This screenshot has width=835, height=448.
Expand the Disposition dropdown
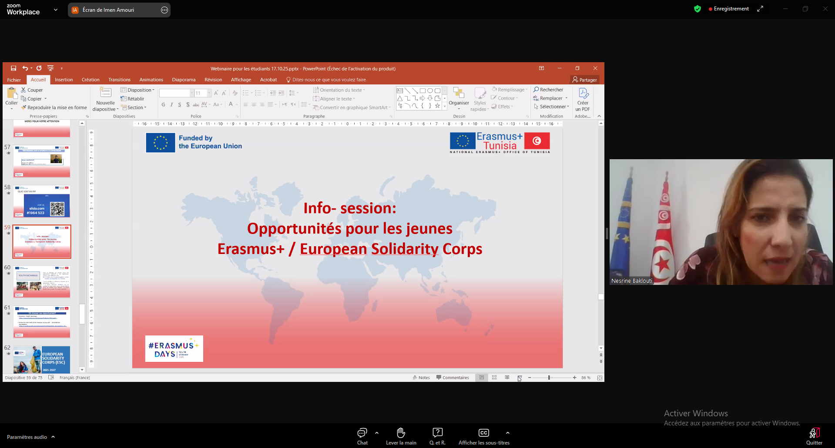click(x=137, y=90)
